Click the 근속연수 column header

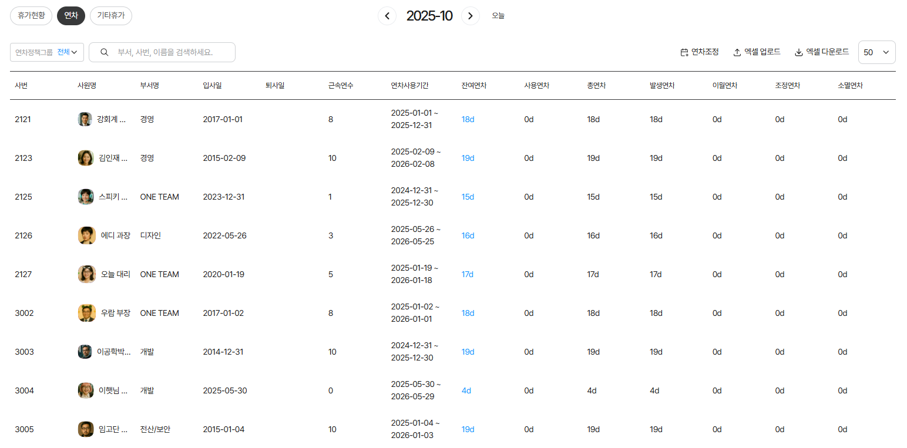point(341,86)
